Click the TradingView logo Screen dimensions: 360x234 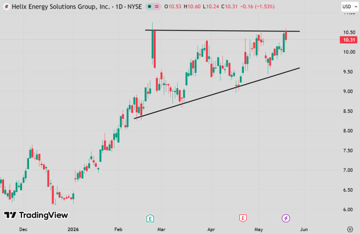[36, 215]
